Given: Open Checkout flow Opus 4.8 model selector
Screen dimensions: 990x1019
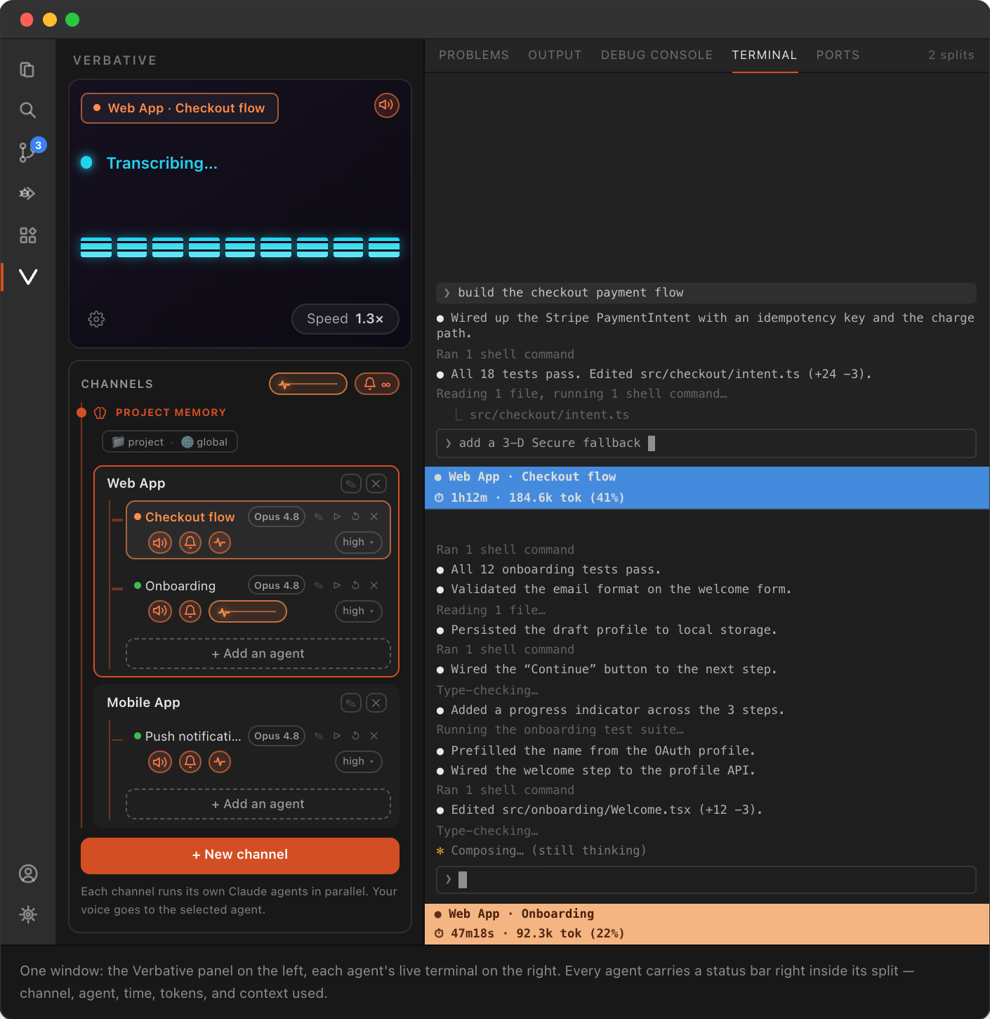Looking at the screenshot, I should coord(277,517).
